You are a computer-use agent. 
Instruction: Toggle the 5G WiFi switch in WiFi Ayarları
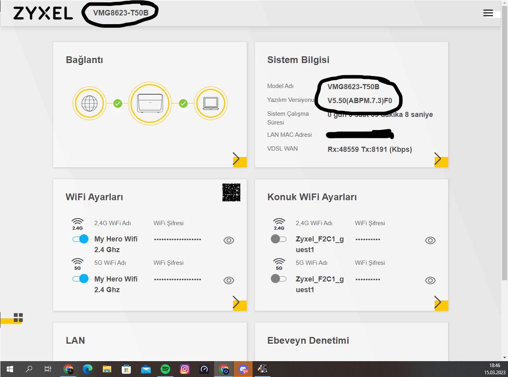point(81,279)
